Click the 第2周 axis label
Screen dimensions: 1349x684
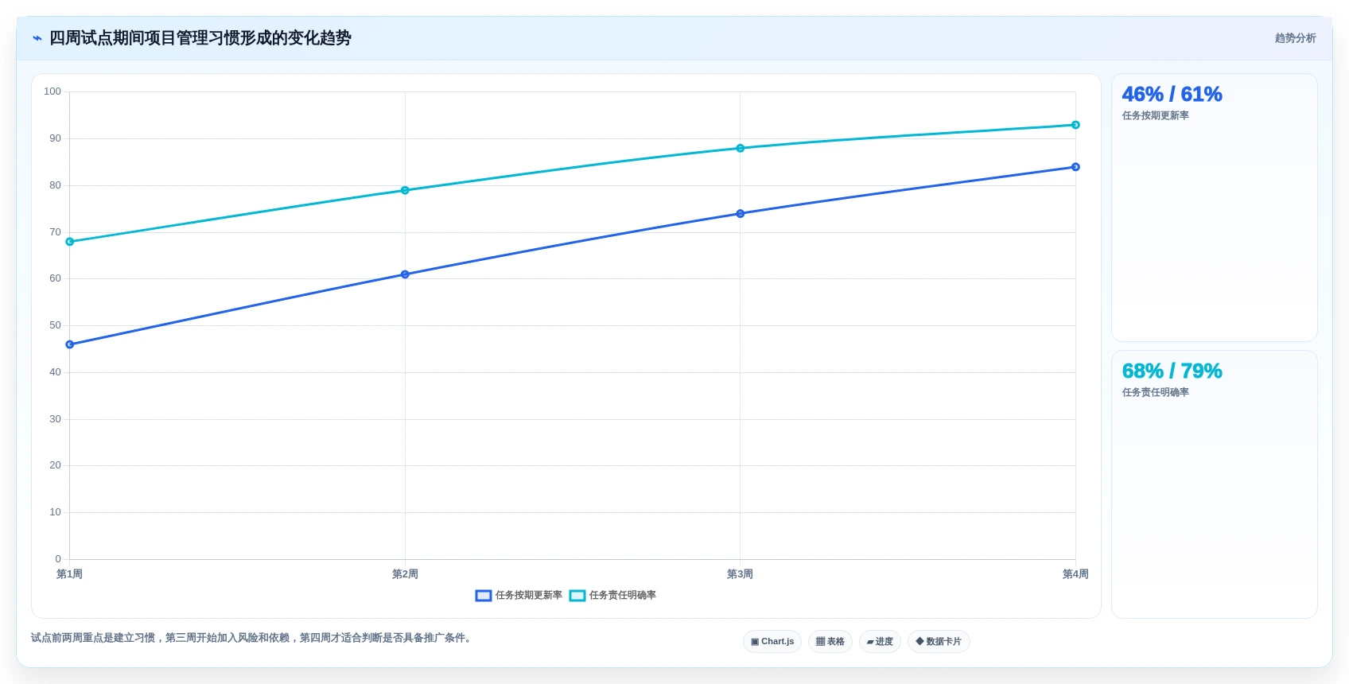[405, 574]
